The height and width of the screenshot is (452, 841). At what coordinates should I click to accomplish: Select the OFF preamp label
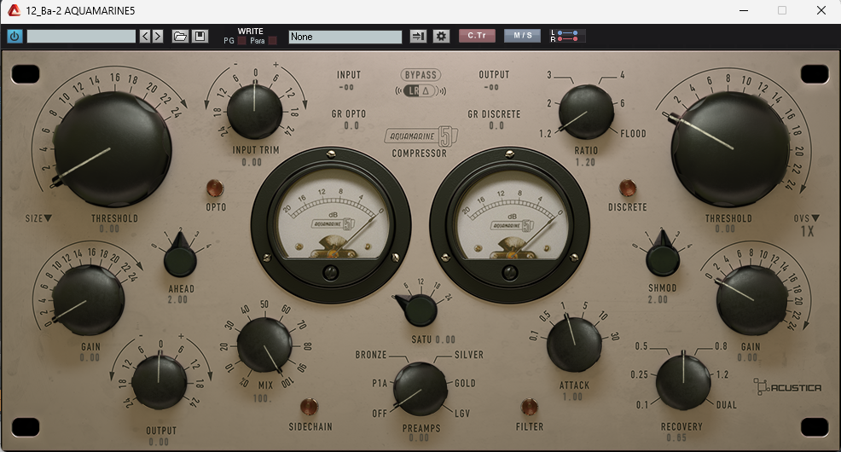pyautogui.click(x=380, y=414)
